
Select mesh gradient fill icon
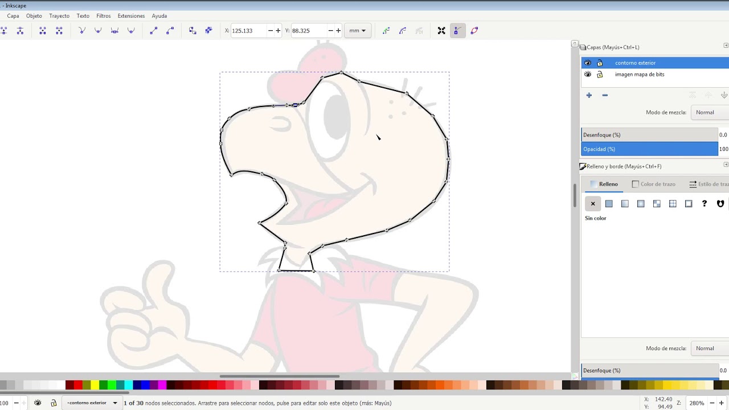click(x=657, y=203)
